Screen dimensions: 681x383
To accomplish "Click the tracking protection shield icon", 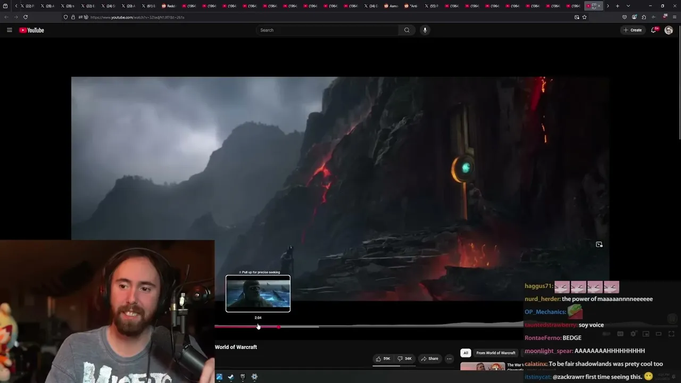I will point(65,17).
